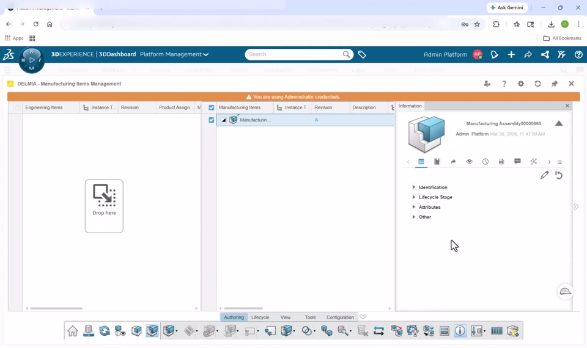
Task: Click the info circle icon in the action bar
Action: (460, 331)
